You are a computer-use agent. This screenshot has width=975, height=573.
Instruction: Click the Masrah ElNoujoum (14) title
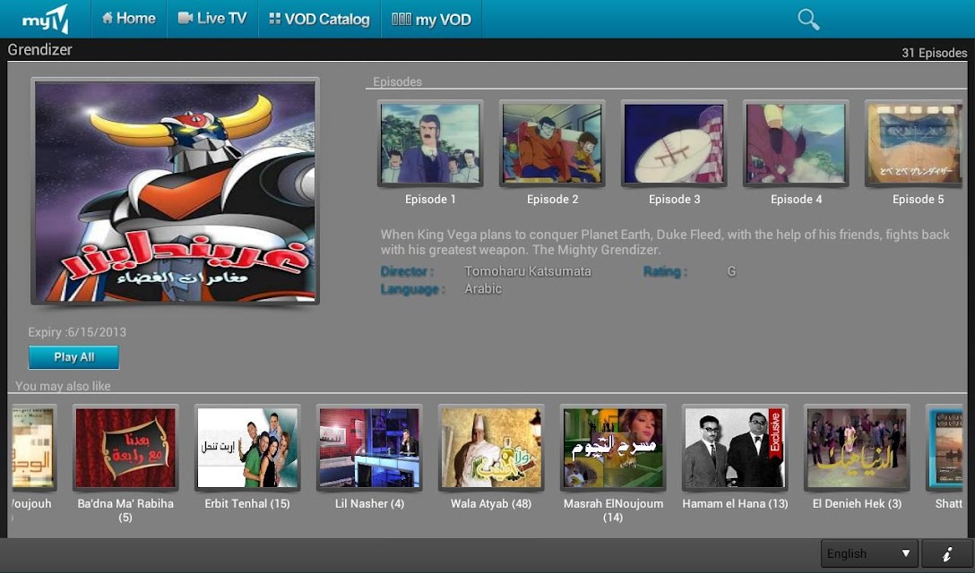click(613, 510)
